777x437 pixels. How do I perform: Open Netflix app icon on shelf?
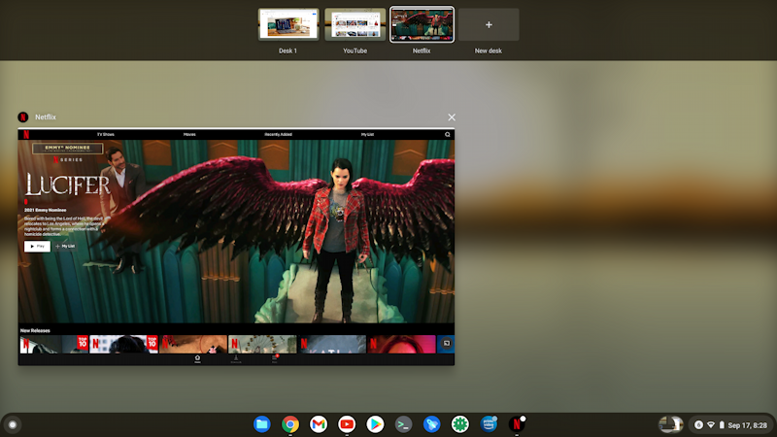tap(517, 424)
